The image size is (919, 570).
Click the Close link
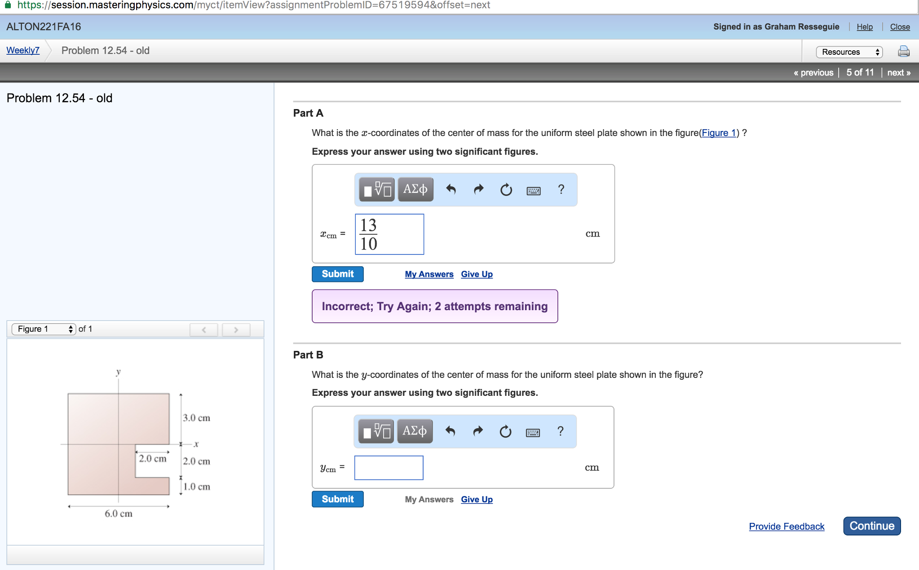900,27
